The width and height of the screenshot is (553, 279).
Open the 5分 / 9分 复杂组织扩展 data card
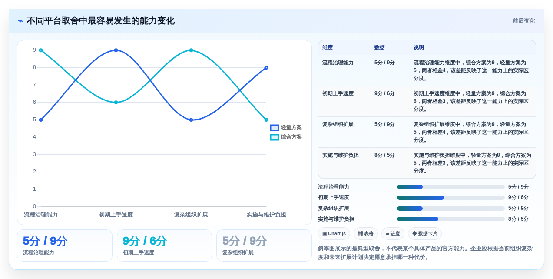point(264,246)
